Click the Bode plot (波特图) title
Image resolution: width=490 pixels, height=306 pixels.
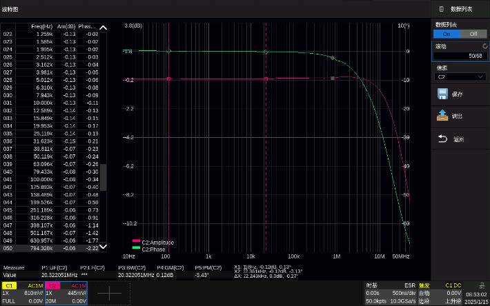(x=10, y=10)
